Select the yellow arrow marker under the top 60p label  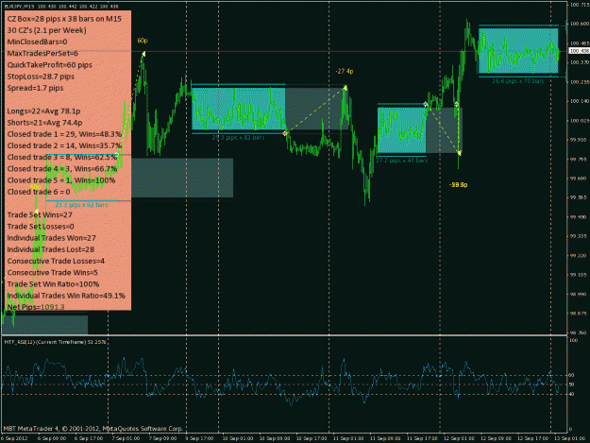143,55
